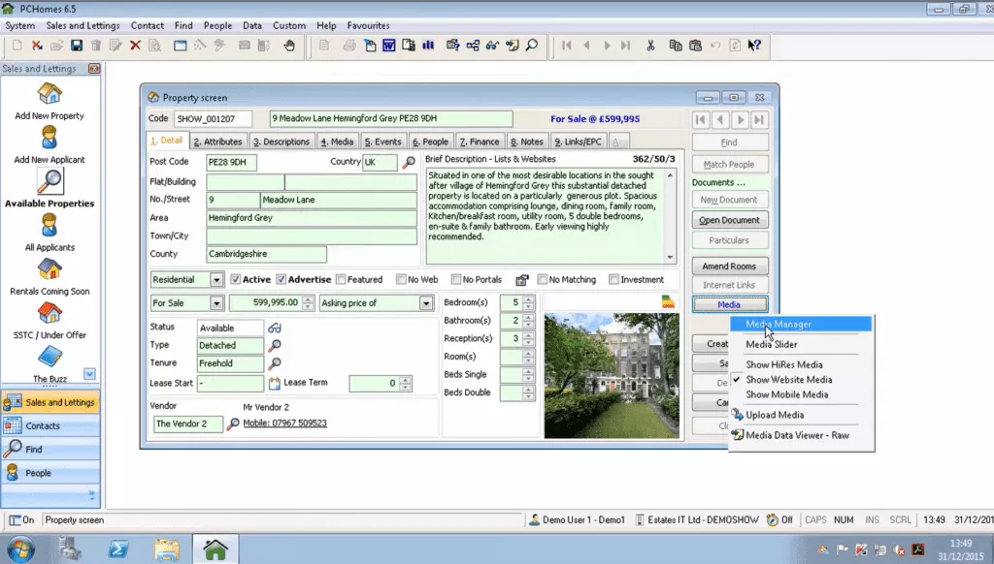Click the brief description scrollbar down arrow
Viewport: 994px width, 564px height.
(670, 257)
